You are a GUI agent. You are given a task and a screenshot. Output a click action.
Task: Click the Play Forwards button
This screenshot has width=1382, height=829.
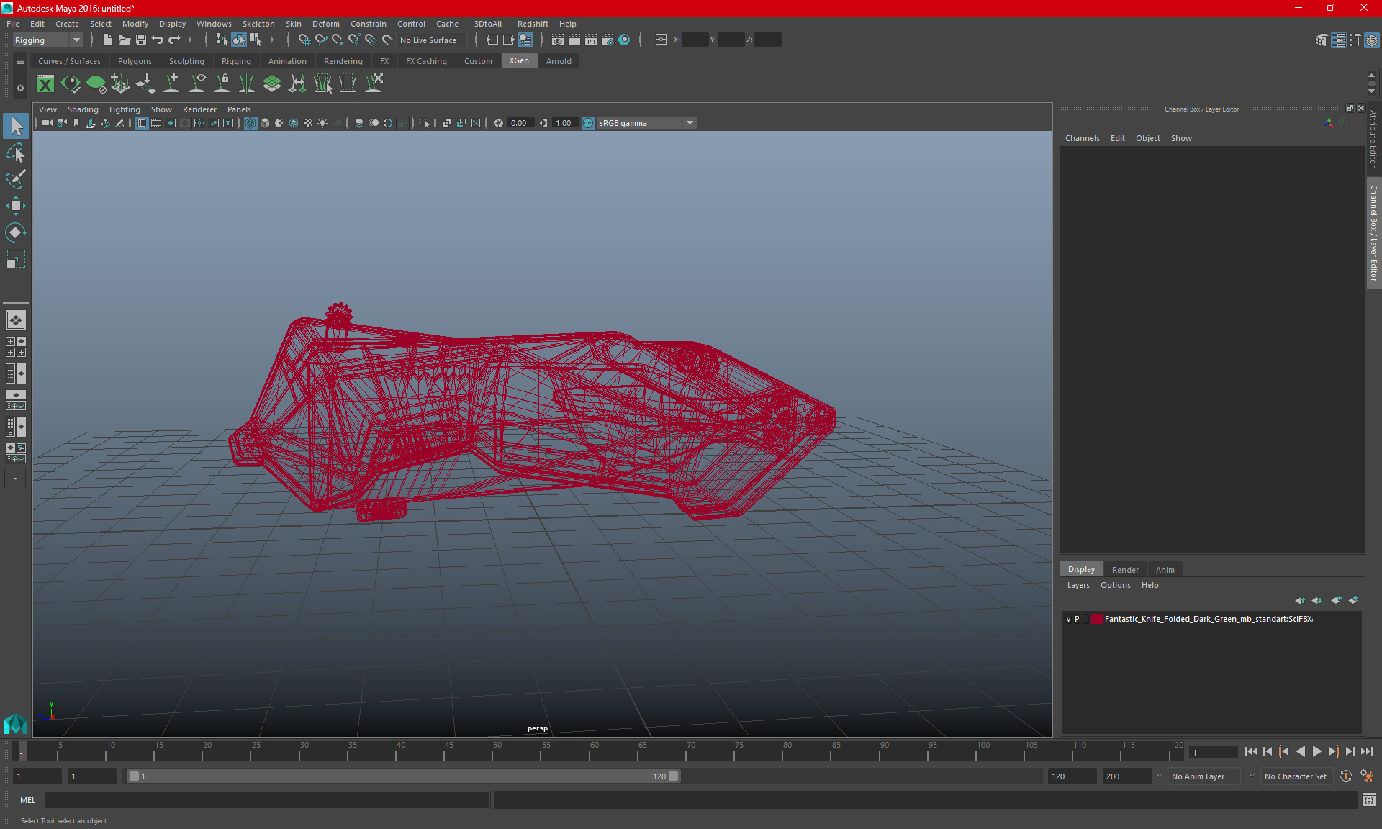coord(1316,751)
